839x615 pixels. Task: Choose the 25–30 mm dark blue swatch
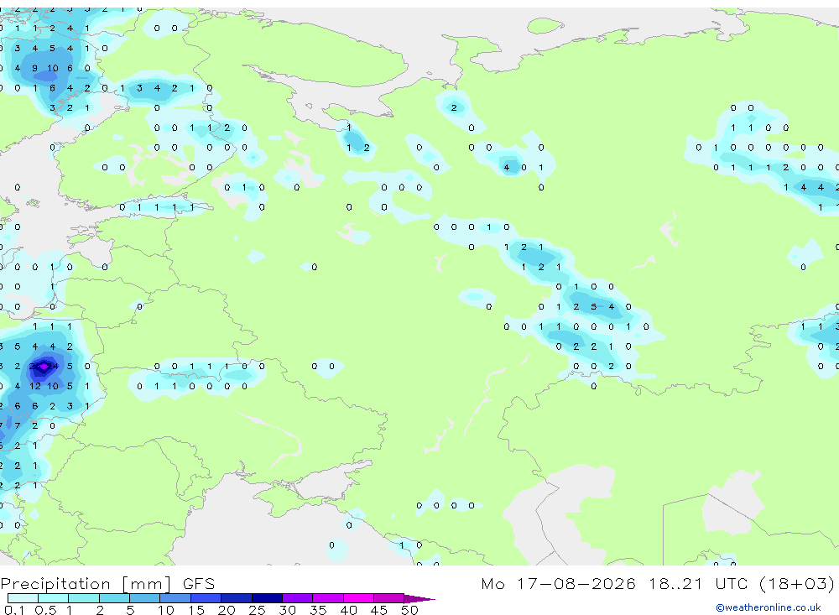267,598
